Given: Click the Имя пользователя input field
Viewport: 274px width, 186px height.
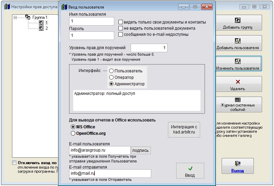Looking at the screenshot, I should (x=92, y=21).
